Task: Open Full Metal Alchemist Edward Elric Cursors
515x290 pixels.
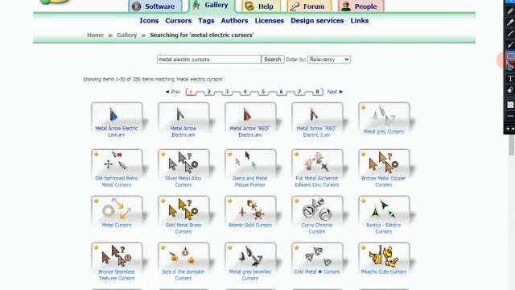Action: pos(316,162)
